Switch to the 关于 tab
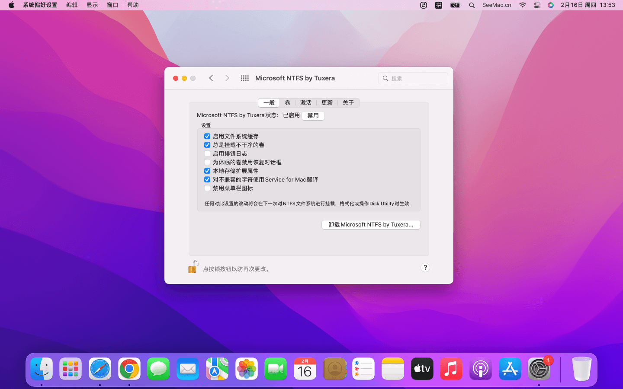The height and width of the screenshot is (389, 623). coord(348,103)
